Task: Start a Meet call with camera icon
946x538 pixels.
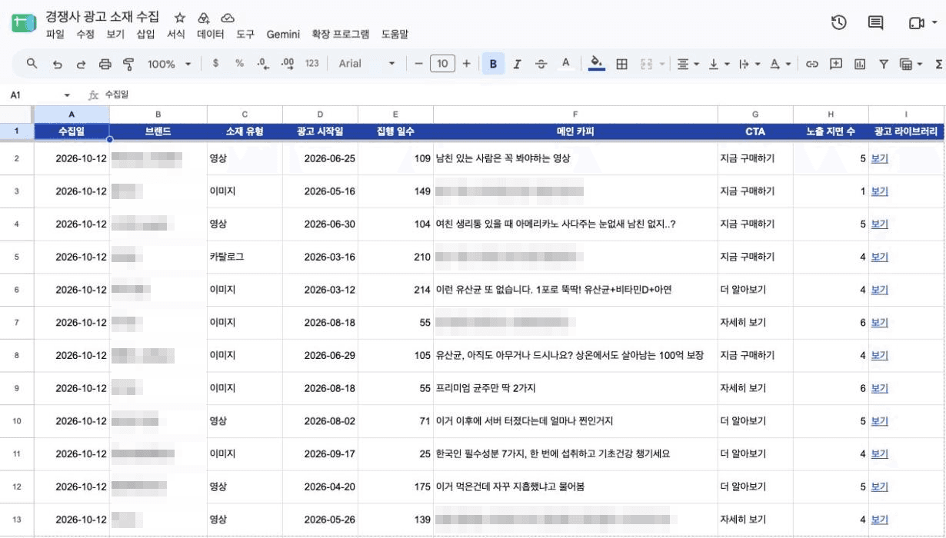Action: pos(916,23)
